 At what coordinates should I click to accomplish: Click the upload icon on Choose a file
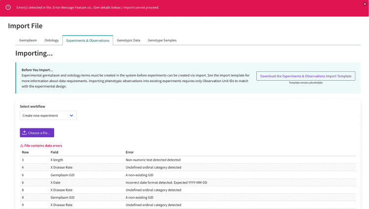pyautogui.click(x=25, y=133)
